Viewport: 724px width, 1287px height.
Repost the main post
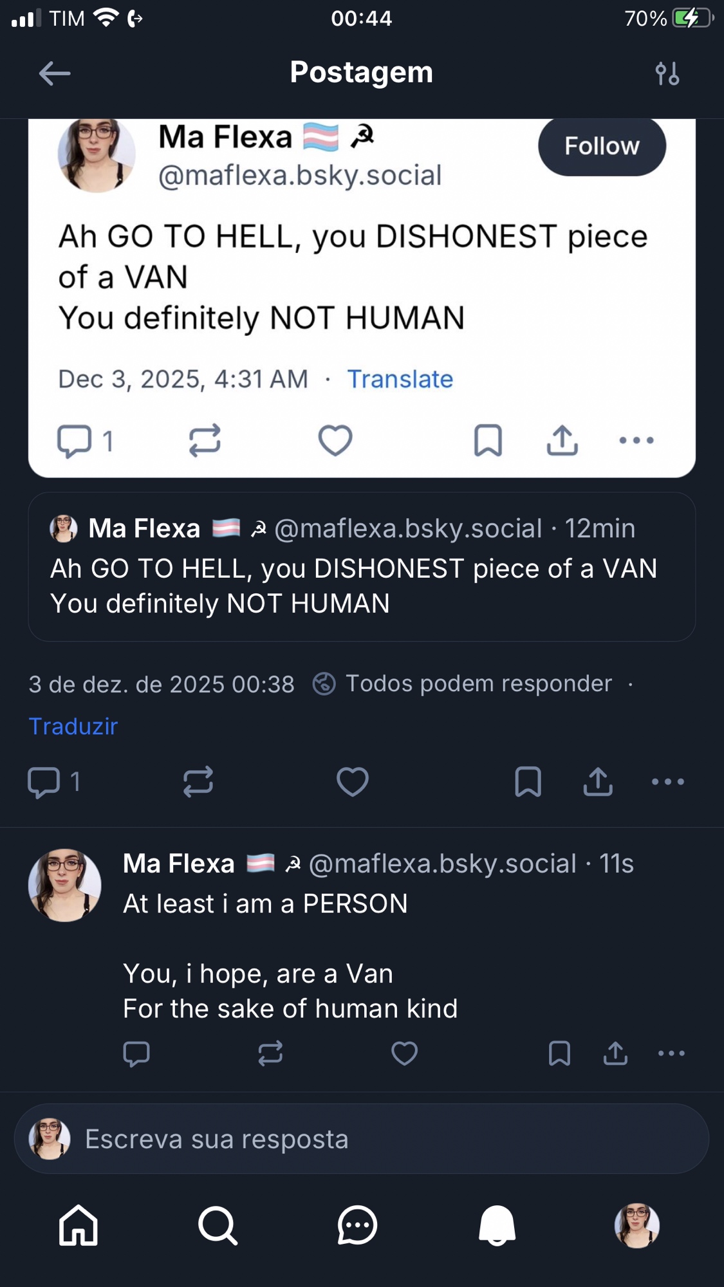(x=198, y=782)
